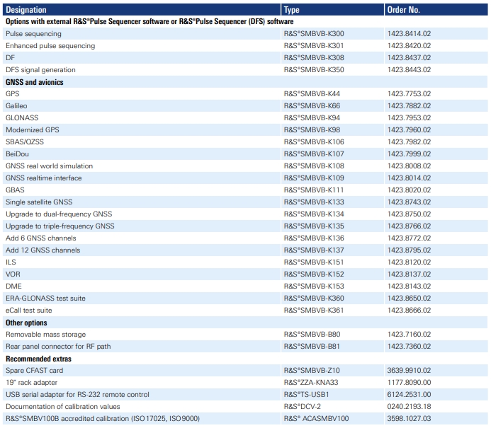Select the Add 6 GNSS channels row
Viewport: 491px width, 428px height.
point(245,238)
